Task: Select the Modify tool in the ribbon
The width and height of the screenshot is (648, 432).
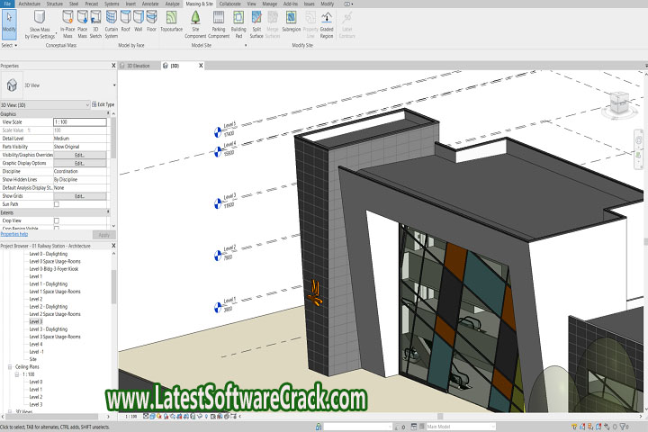Action: coord(9,24)
